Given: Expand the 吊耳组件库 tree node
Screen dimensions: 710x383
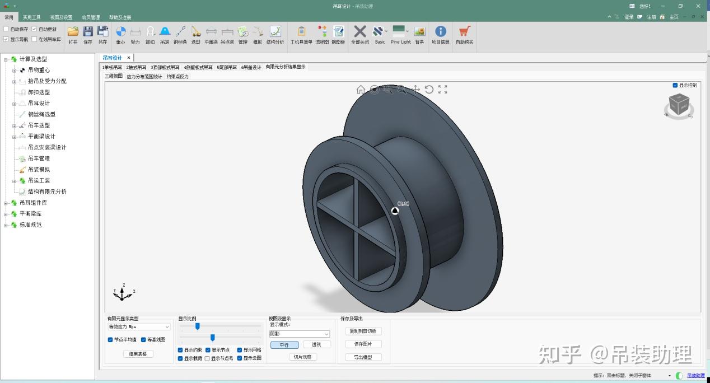Looking at the screenshot, I should click(6, 203).
